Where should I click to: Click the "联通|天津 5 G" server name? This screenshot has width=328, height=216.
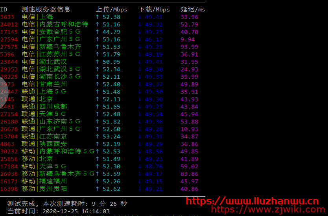[44, 114]
